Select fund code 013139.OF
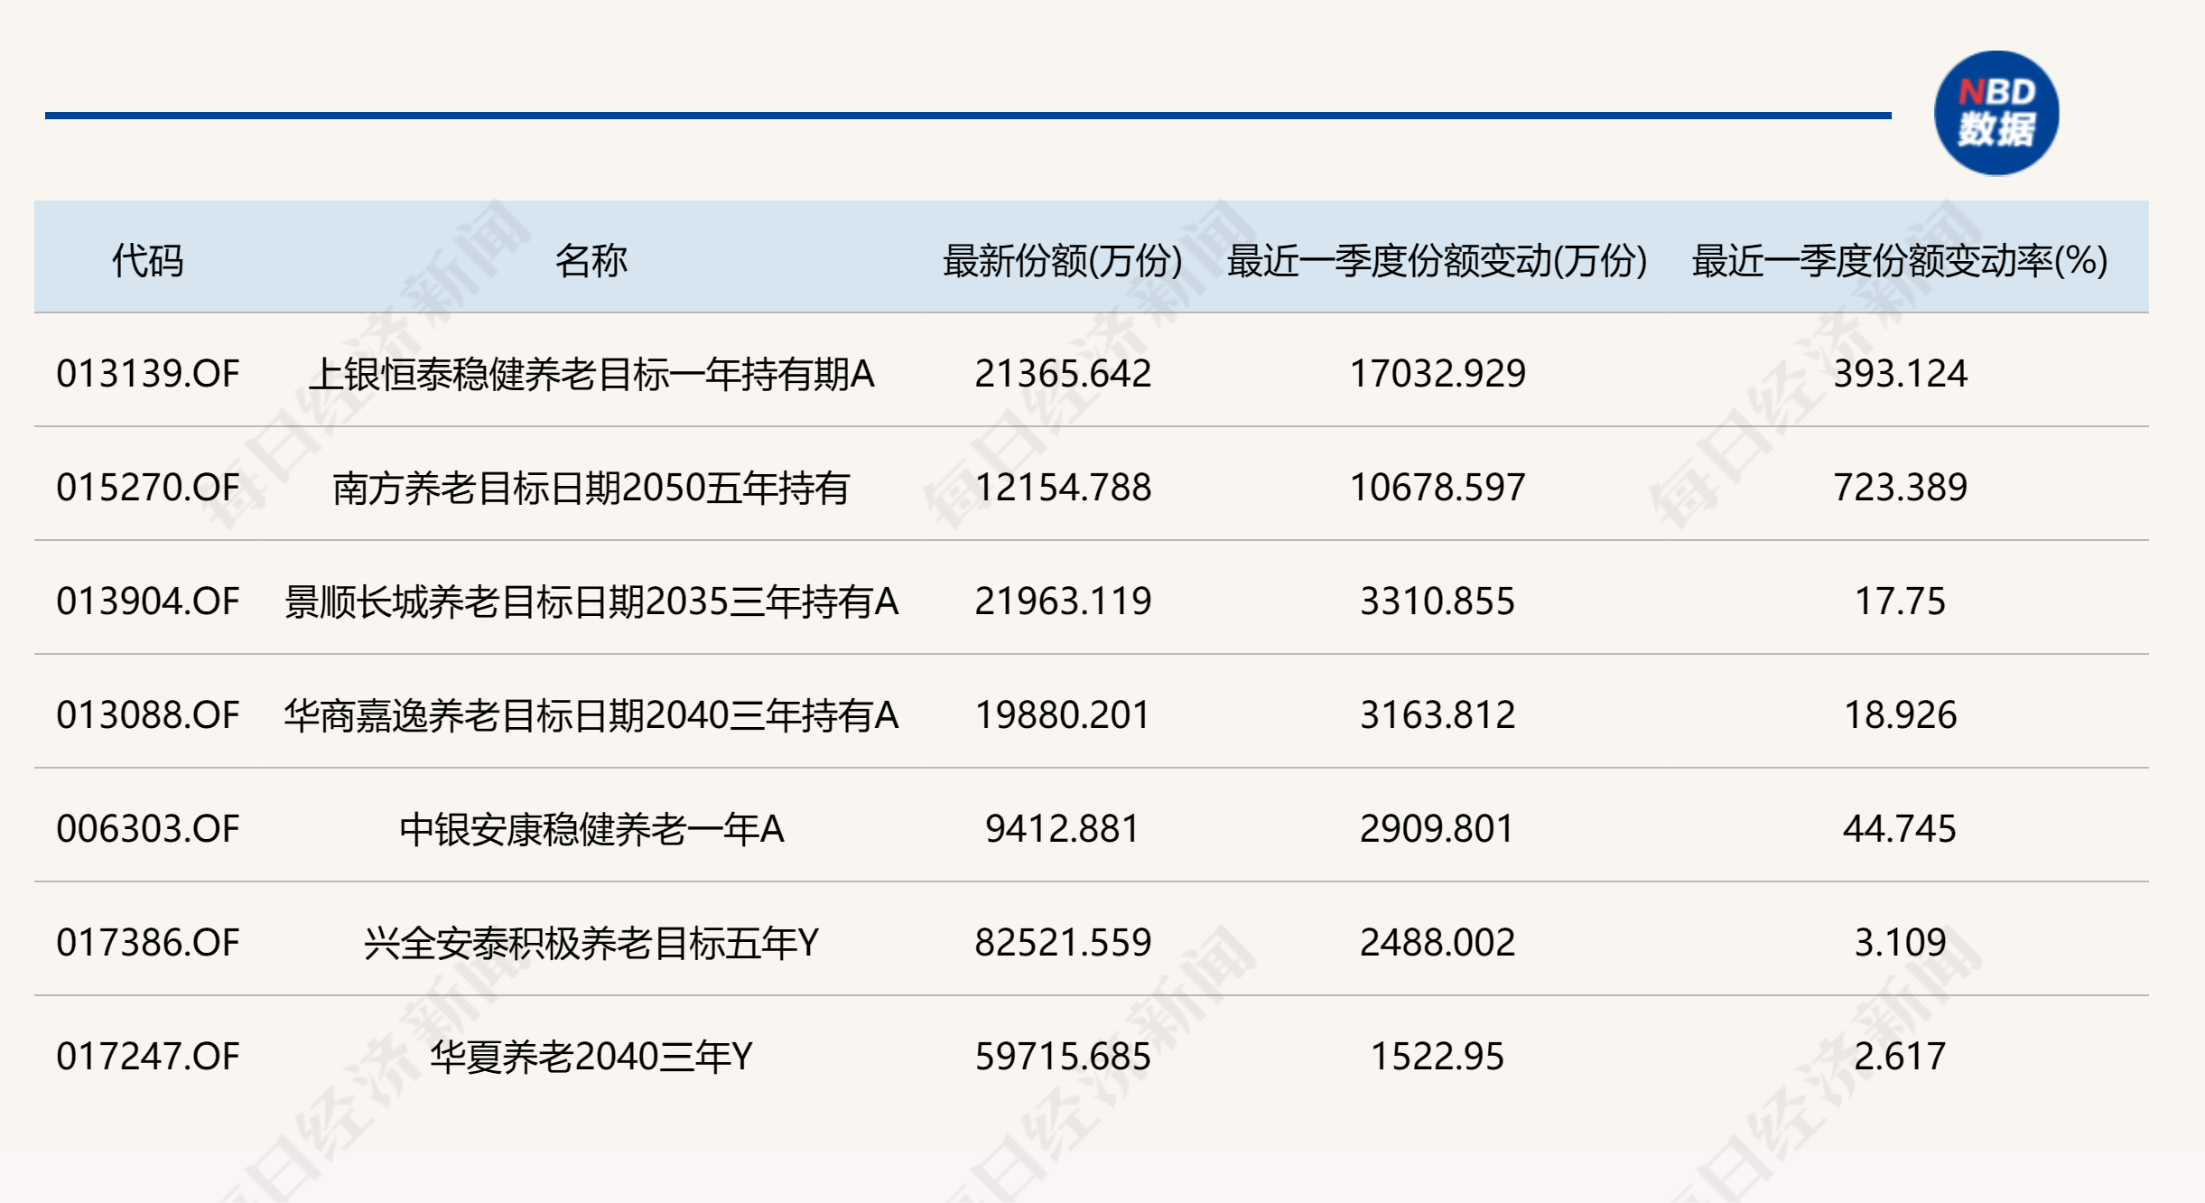Viewport: 2205px width, 1203px height. coord(148,373)
